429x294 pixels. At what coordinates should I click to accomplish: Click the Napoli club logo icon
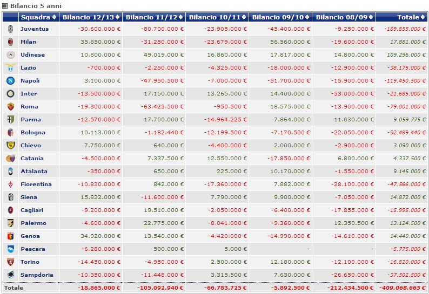tap(10, 81)
